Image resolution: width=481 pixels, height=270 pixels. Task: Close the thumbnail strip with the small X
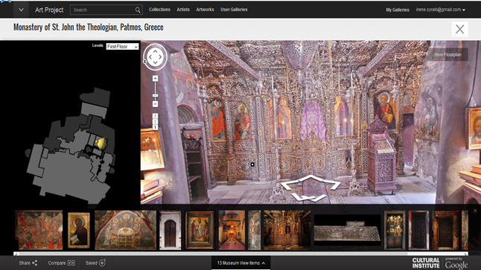tap(475, 210)
